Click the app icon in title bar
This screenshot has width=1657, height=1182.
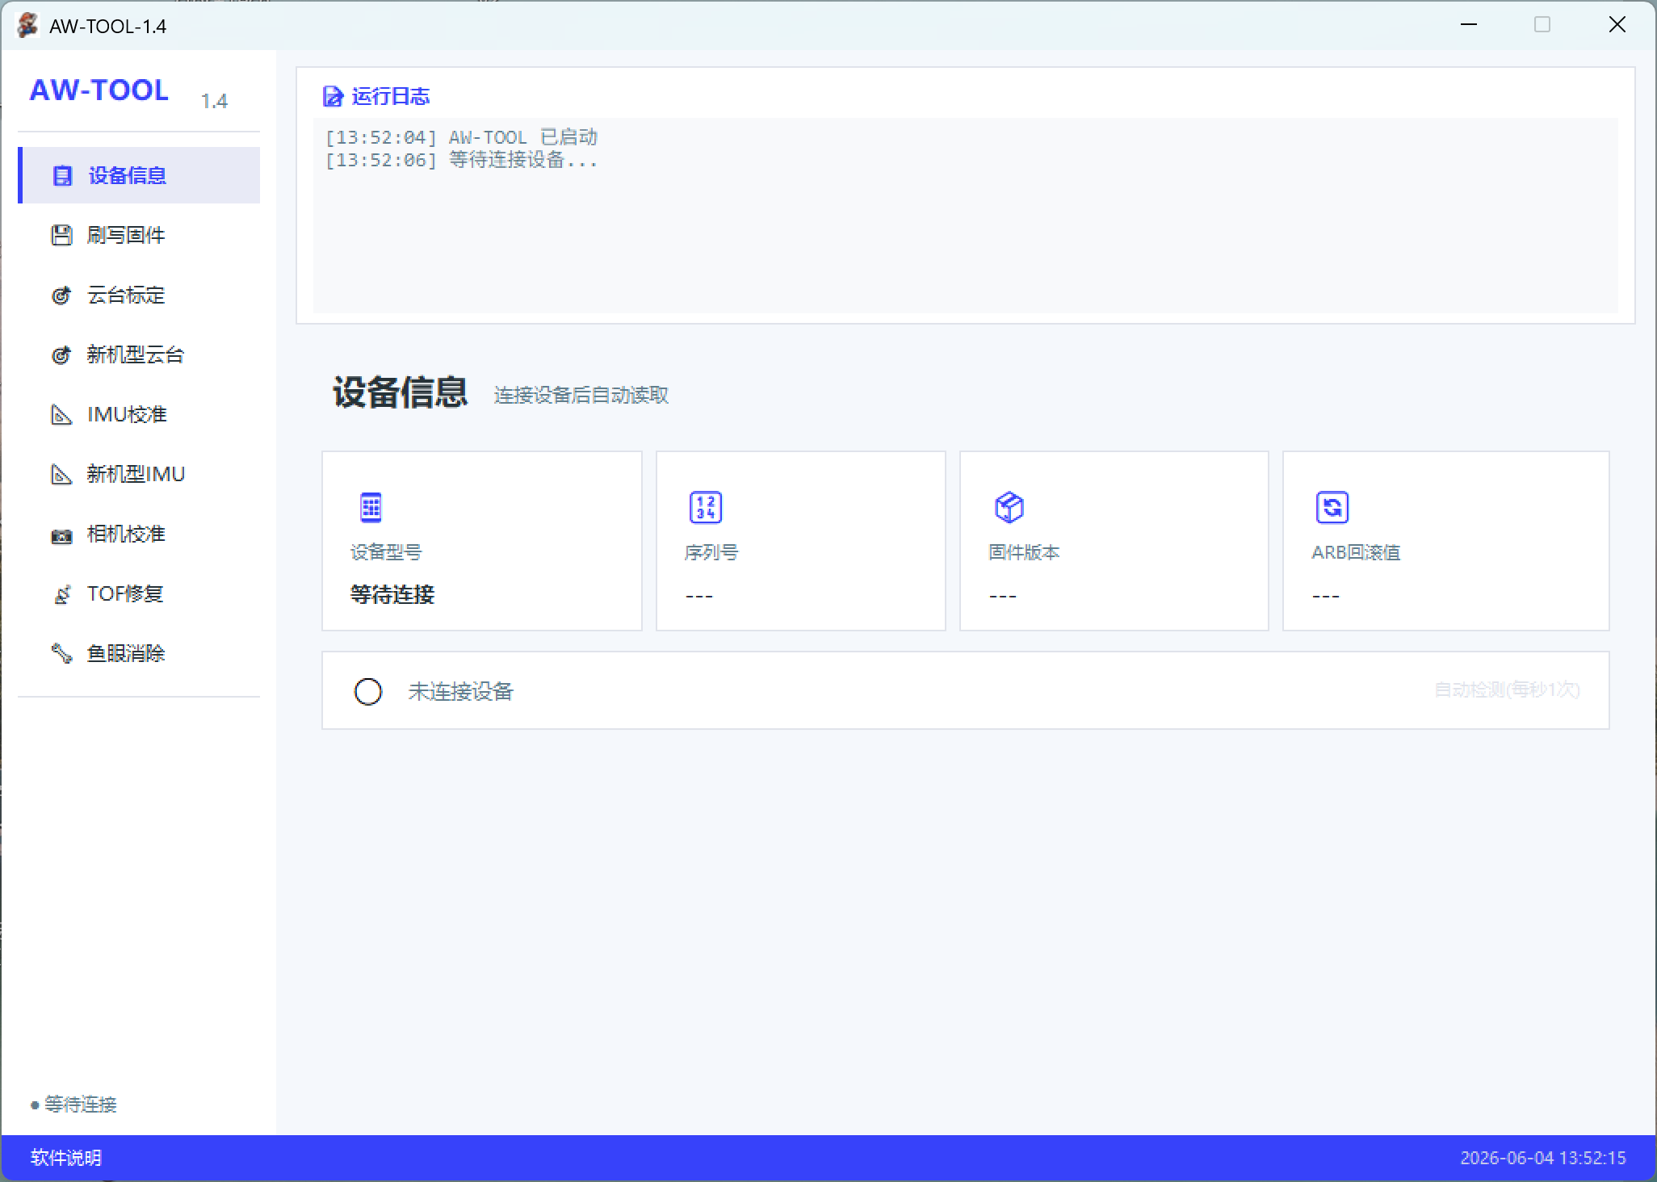28,25
